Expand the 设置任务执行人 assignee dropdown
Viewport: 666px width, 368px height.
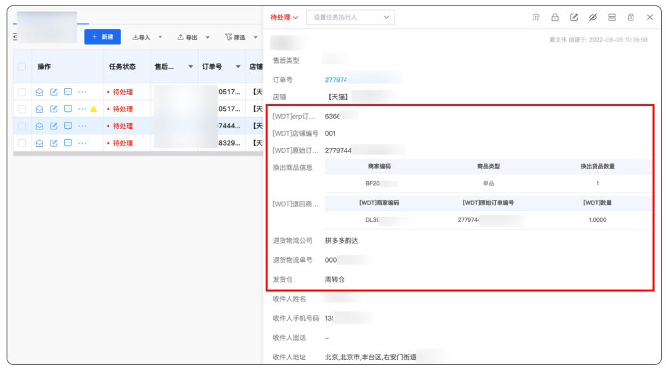[x=350, y=17]
